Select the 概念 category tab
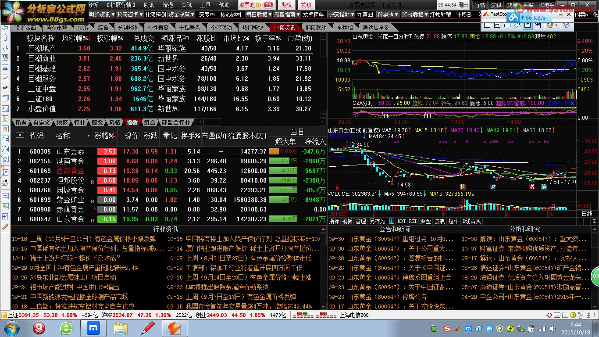The height and width of the screenshot is (337, 599). [x=97, y=122]
